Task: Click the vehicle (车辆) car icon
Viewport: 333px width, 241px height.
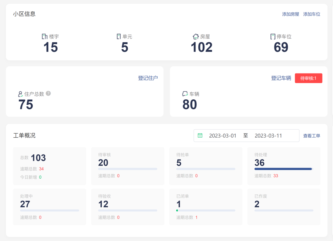Action: [185, 94]
